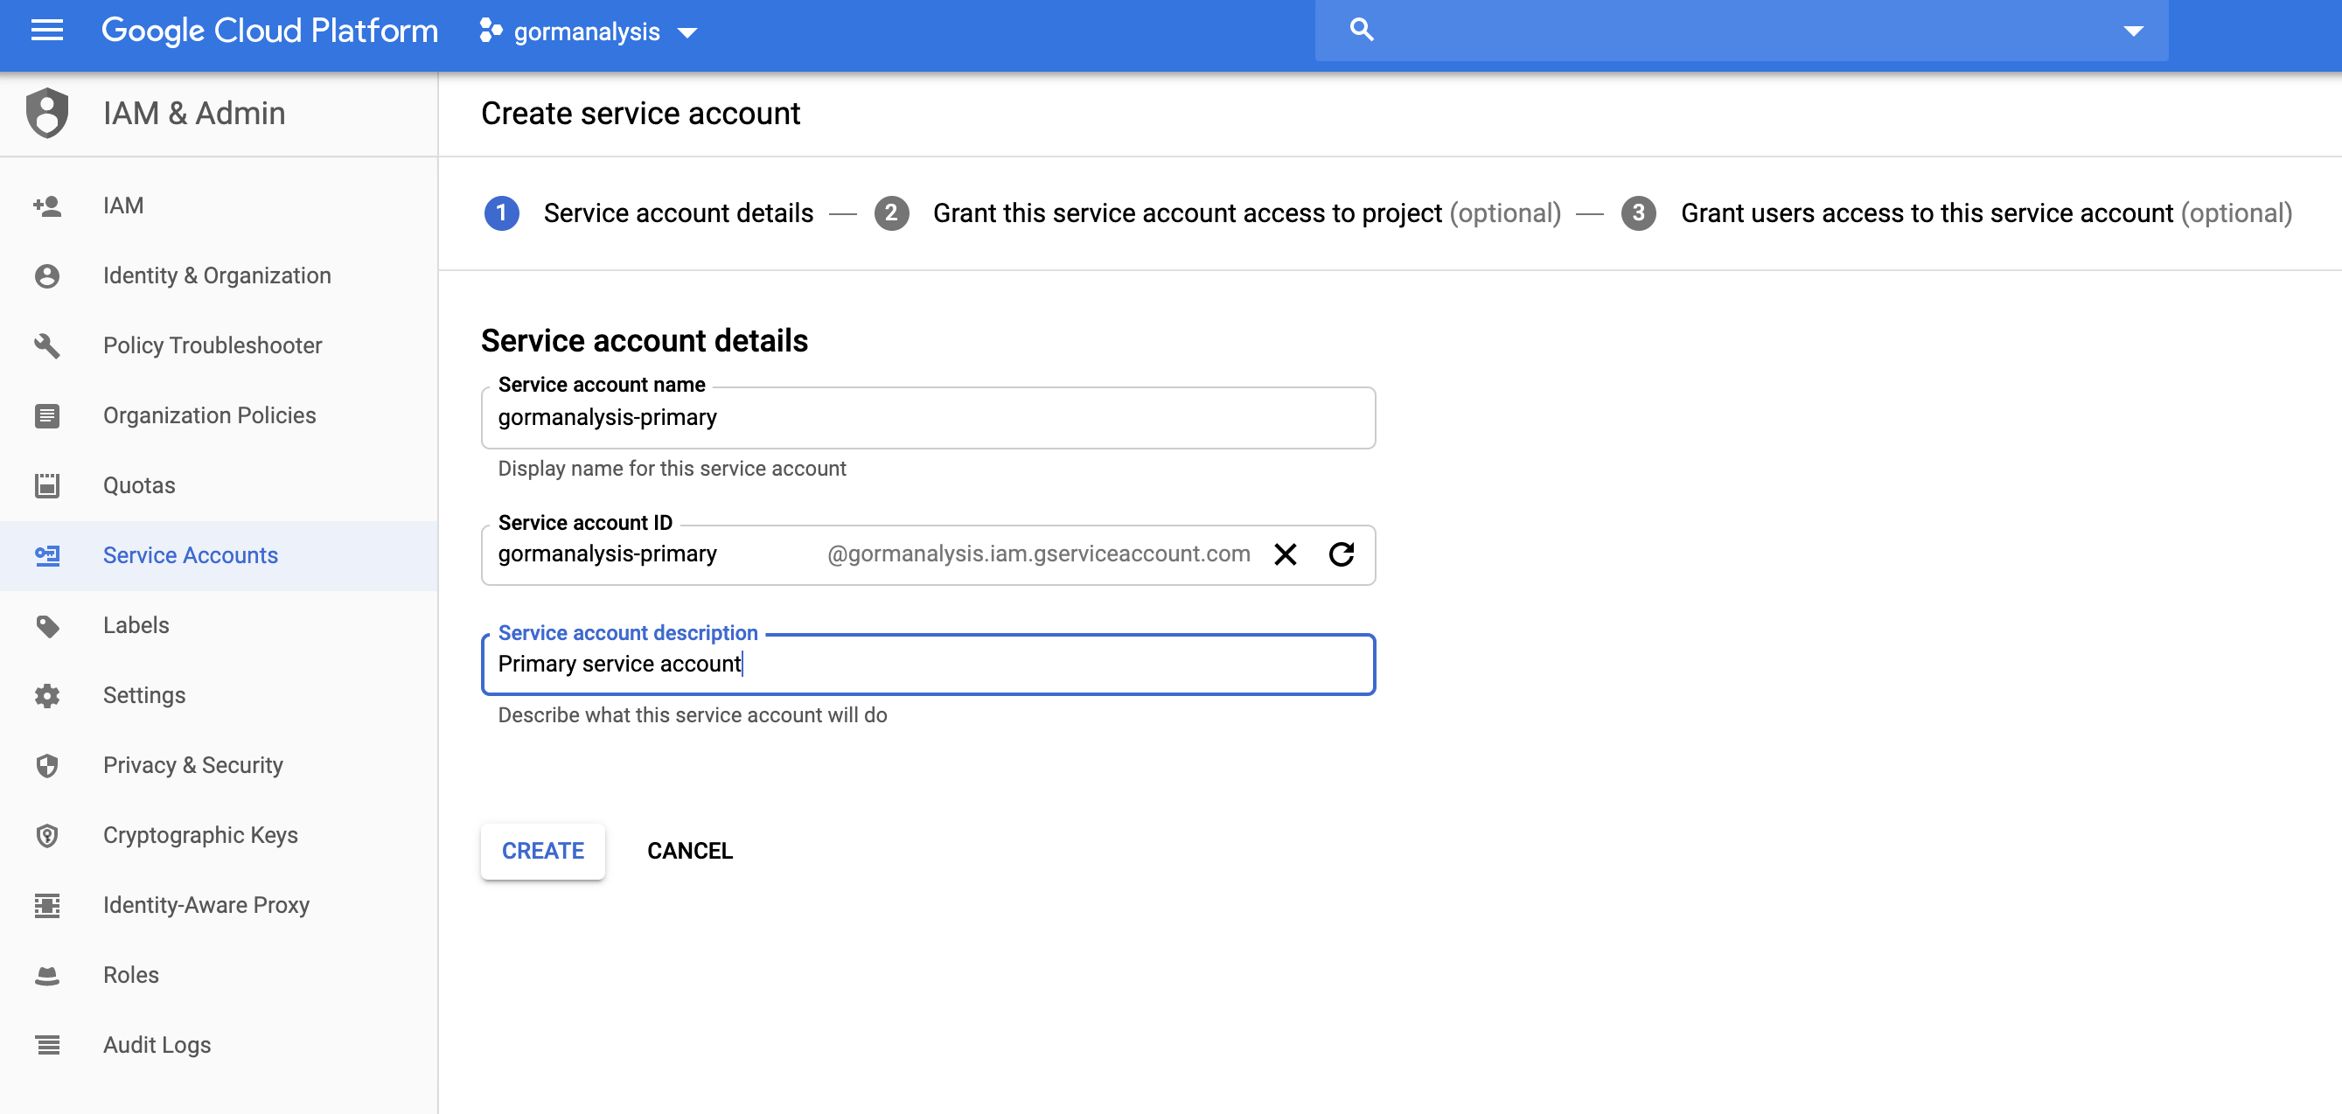The width and height of the screenshot is (2342, 1114).
Task: Click the IAM & Admin shield icon
Action: (x=47, y=114)
